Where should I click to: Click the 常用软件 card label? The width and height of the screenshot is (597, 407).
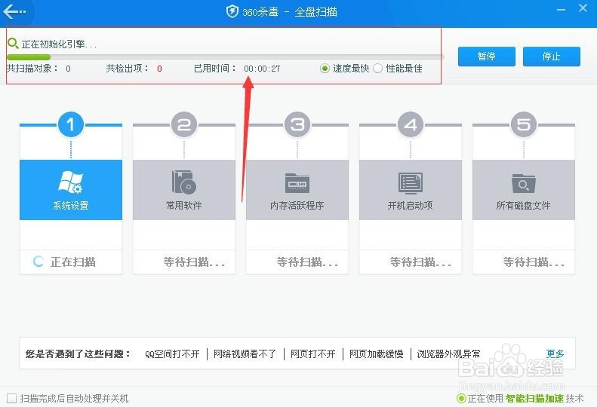[x=184, y=206]
